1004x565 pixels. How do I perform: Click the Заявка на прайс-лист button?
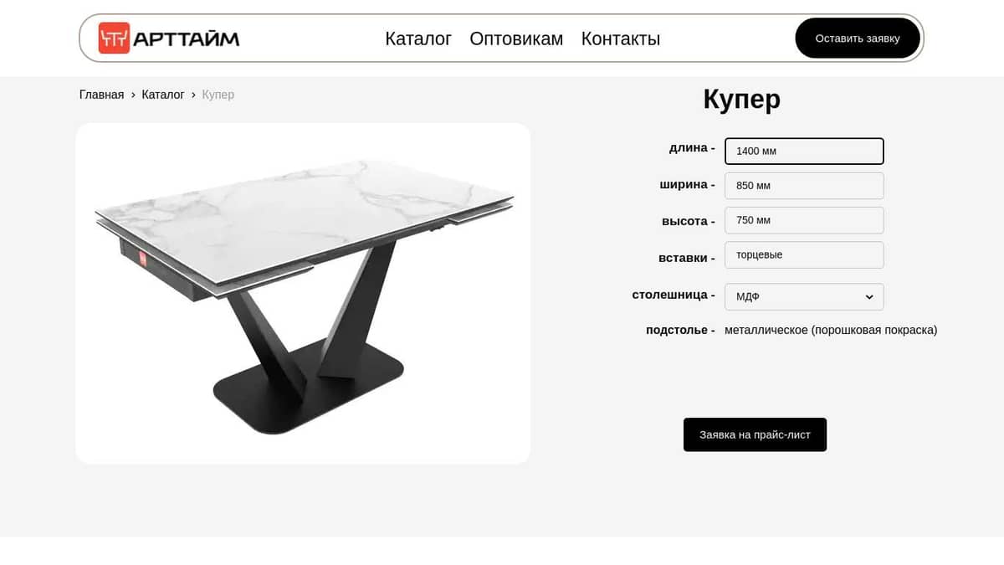[755, 434]
